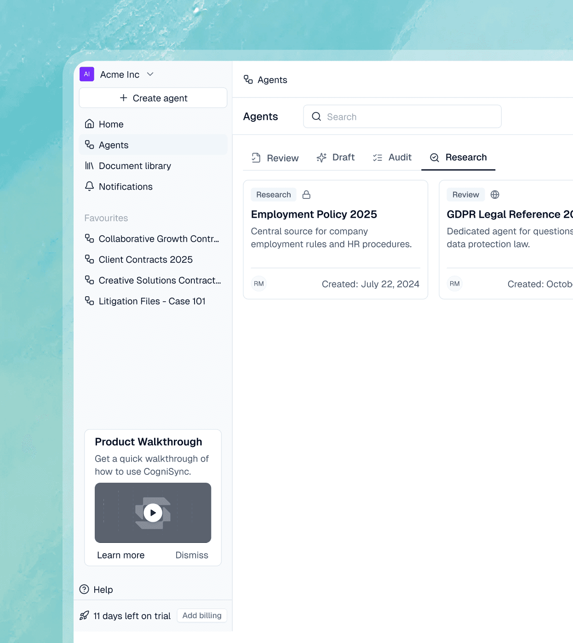Viewport: 573px width, 643px height.
Task: Click in the Search agents field
Action: coord(402,117)
